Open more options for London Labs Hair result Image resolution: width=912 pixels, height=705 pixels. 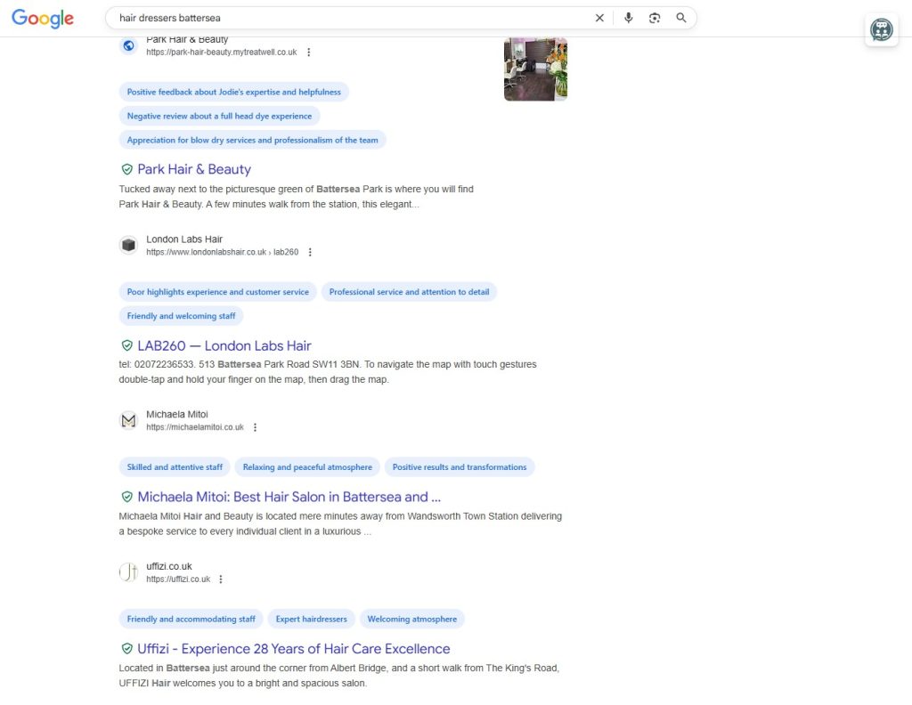pos(310,253)
